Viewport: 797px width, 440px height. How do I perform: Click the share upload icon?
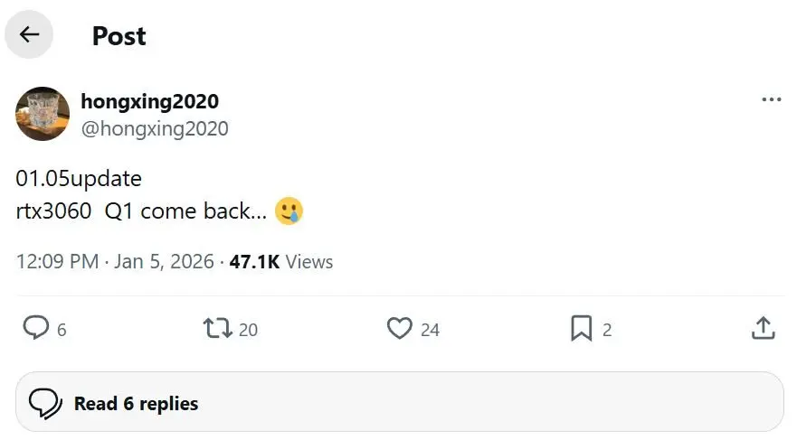763,328
